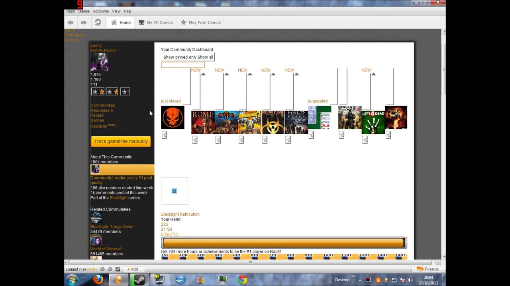This screenshot has height=286, width=510.
Task: Open the Halo Reach game cover
Action: tap(296, 122)
